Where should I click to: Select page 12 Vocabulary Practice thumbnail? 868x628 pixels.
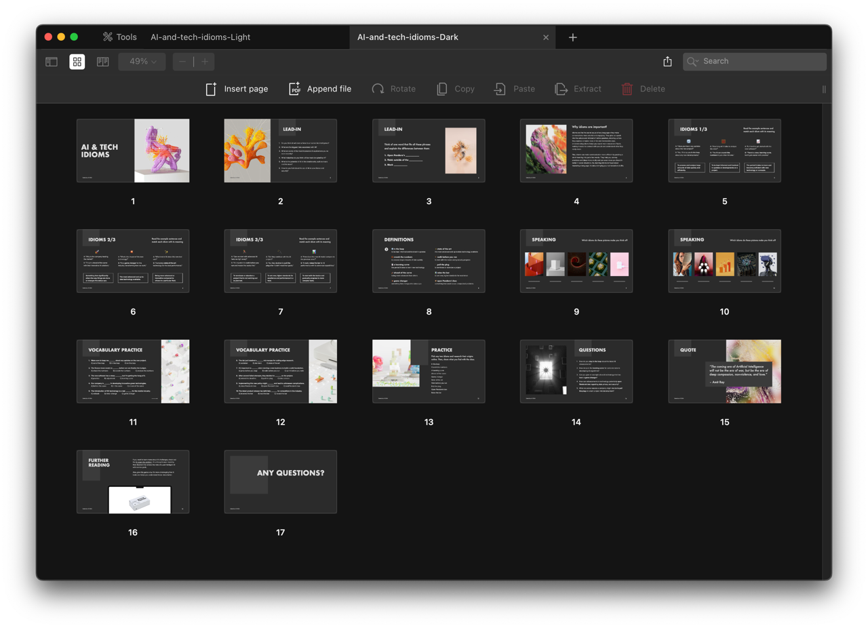pos(281,372)
